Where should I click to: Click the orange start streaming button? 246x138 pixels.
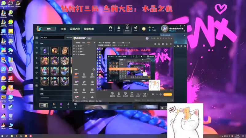tap(168, 94)
